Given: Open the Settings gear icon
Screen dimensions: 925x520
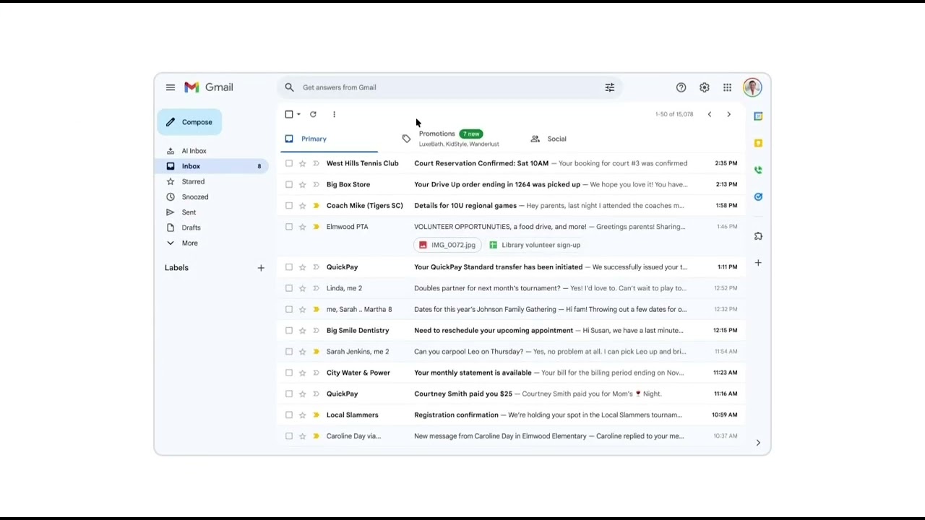Looking at the screenshot, I should pyautogui.click(x=705, y=87).
